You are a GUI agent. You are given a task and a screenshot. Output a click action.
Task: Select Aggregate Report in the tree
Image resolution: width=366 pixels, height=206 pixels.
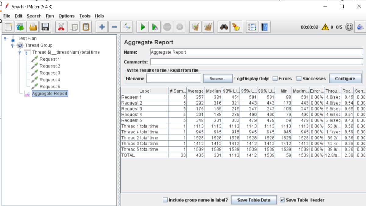point(50,94)
